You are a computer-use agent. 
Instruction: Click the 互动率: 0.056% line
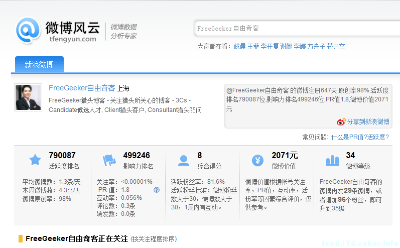point(119,198)
